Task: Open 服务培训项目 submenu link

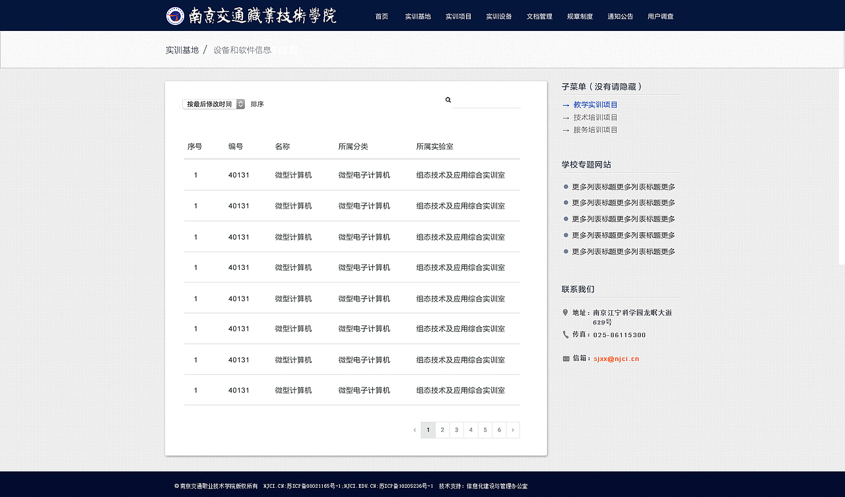Action: [x=595, y=130]
